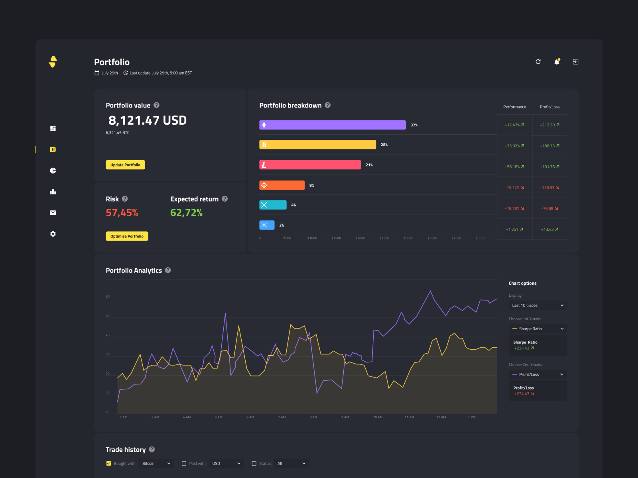Open settings with the gear icon
The image size is (638, 478).
(53, 234)
